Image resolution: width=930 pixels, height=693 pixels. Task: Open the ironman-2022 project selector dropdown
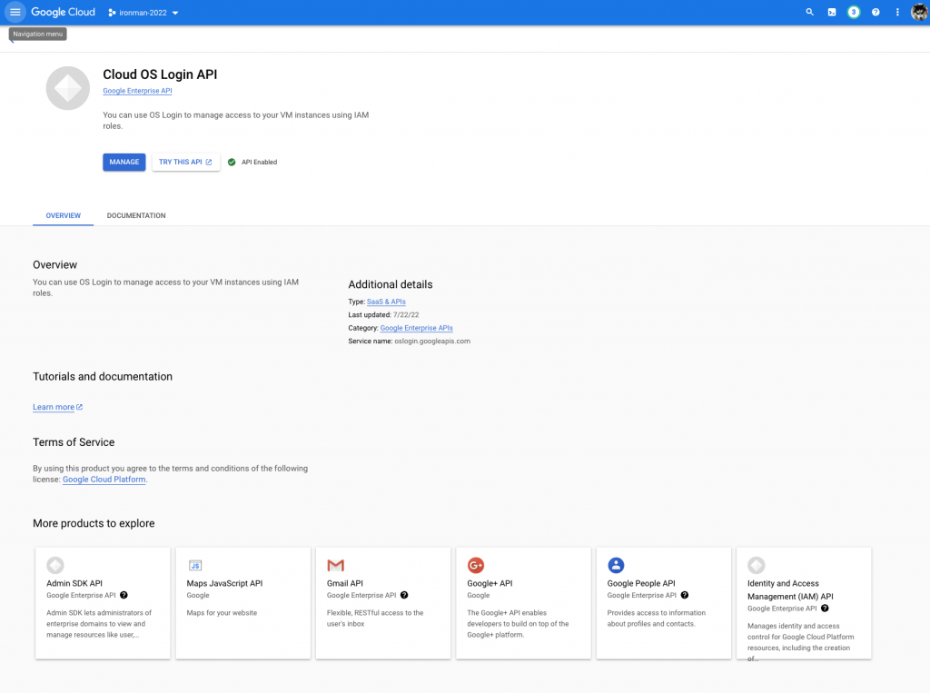click(x=143, y=13)
